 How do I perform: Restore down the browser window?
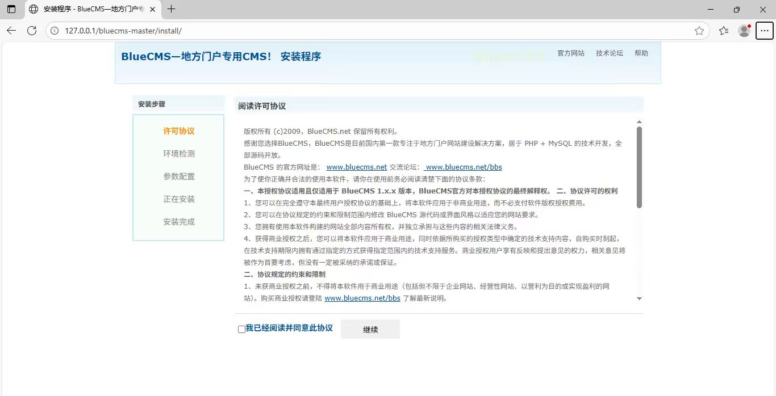click(x=737, y=9)
